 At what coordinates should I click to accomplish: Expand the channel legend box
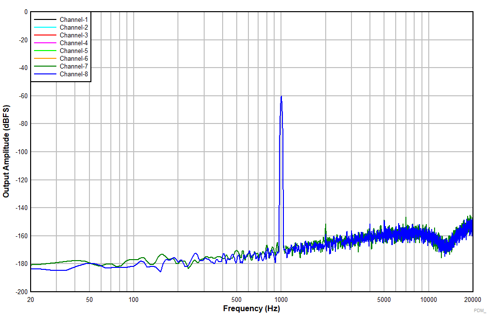pyautogui.click(x=61, y=46)
